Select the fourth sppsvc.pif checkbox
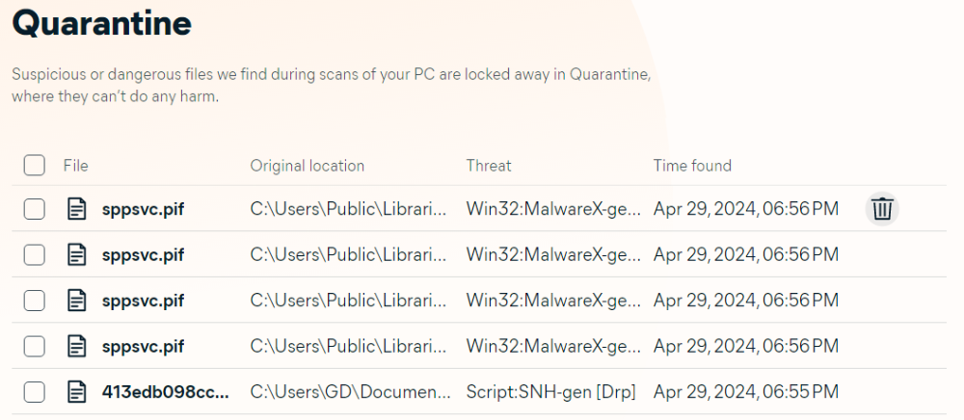 point(35,346)
